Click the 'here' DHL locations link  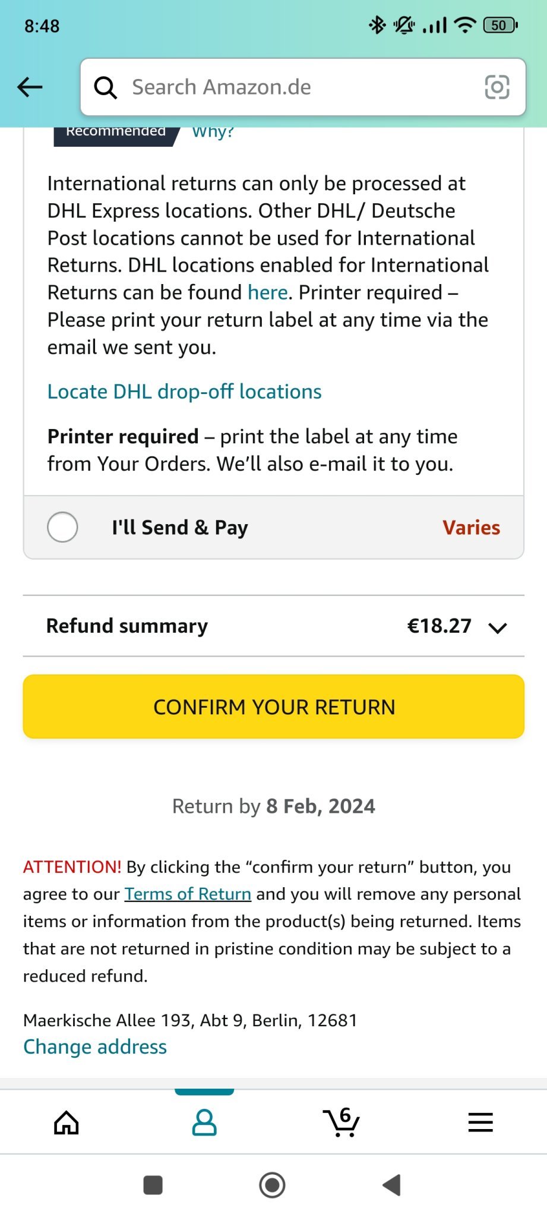268,292
